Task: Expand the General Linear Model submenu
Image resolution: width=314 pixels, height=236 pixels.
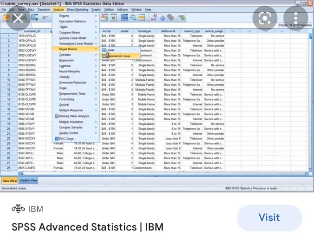Action: pos(76,38)
